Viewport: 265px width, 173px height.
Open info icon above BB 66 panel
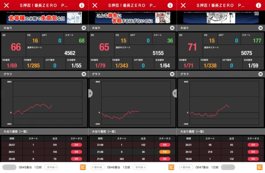[82, 5]
